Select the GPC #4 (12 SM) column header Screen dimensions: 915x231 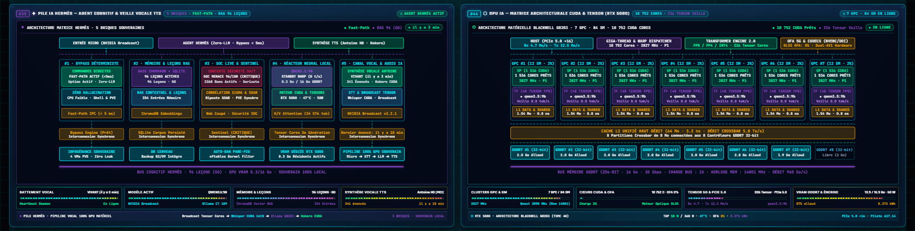pos(682,63)
